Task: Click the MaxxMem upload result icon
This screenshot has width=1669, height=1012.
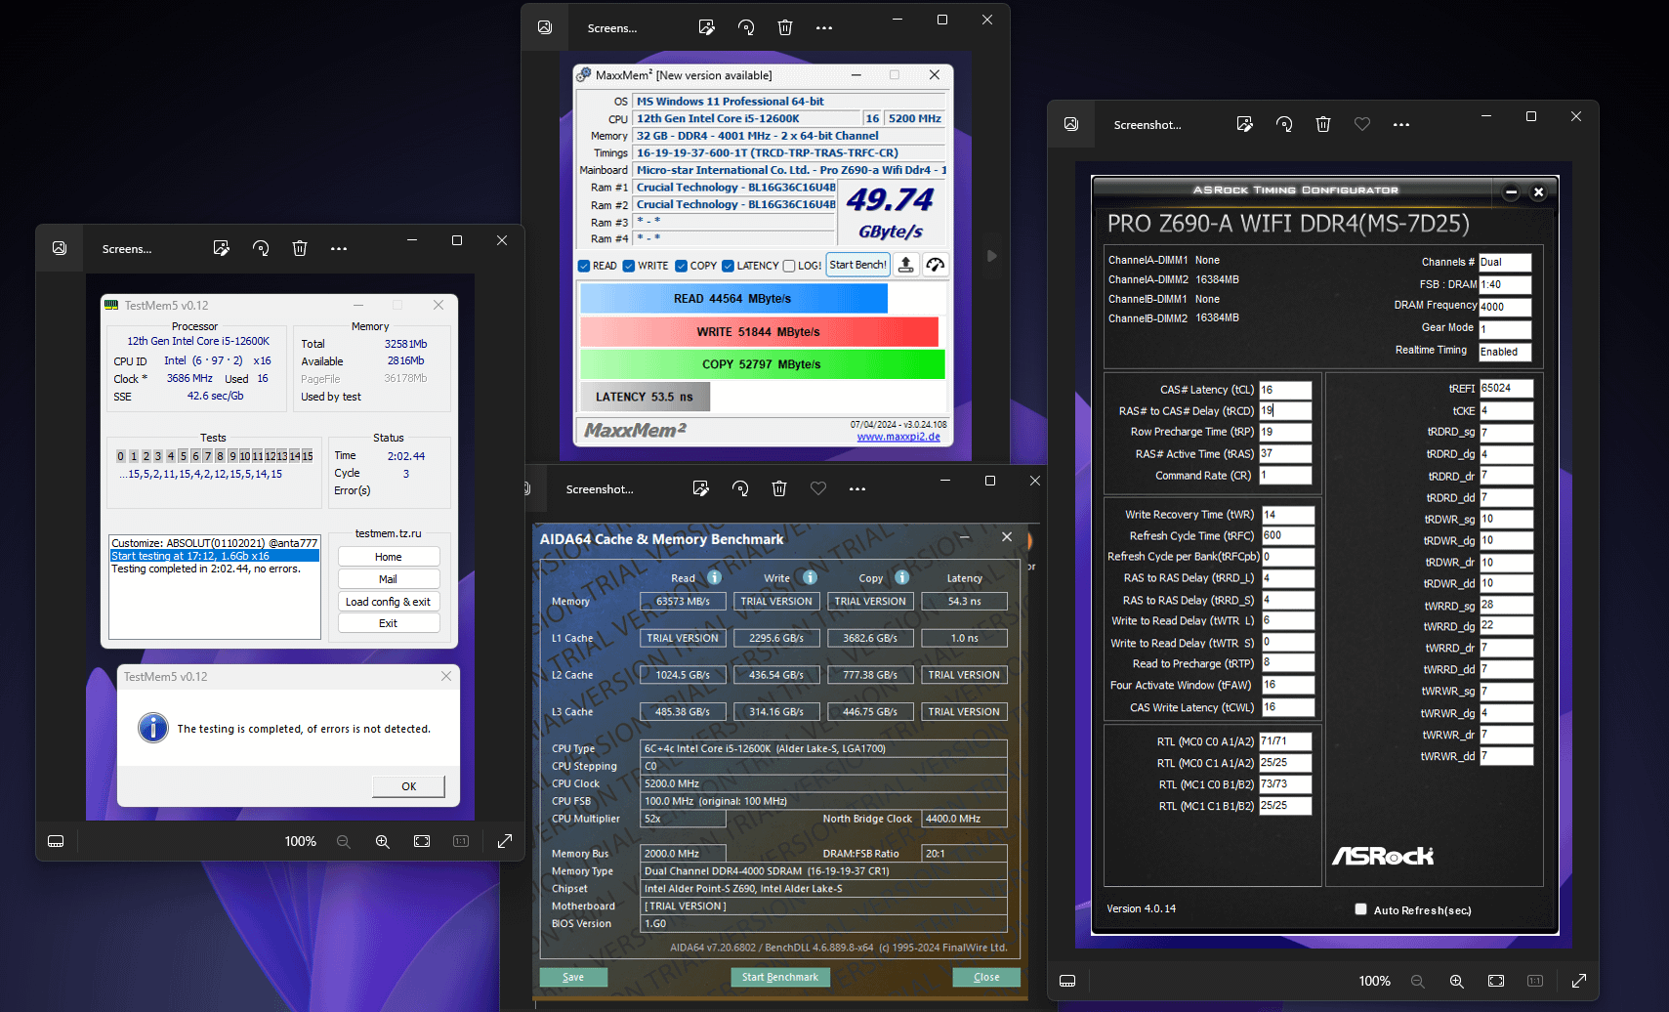Action: [906, 265]
